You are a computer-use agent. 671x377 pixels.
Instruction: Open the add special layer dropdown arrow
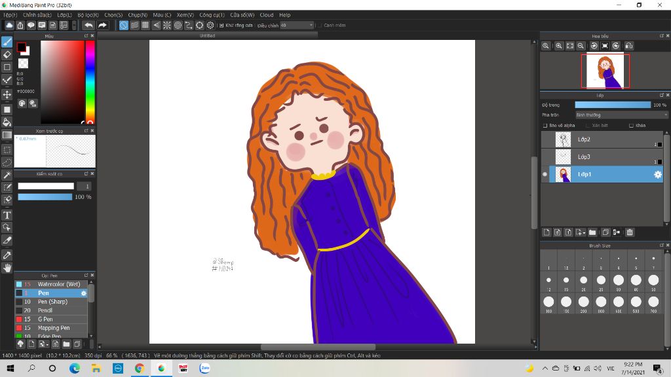(x=584, y=233)
